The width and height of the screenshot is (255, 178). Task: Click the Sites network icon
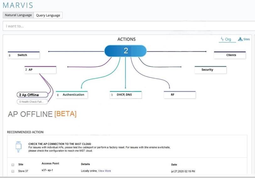click(240, 39)
